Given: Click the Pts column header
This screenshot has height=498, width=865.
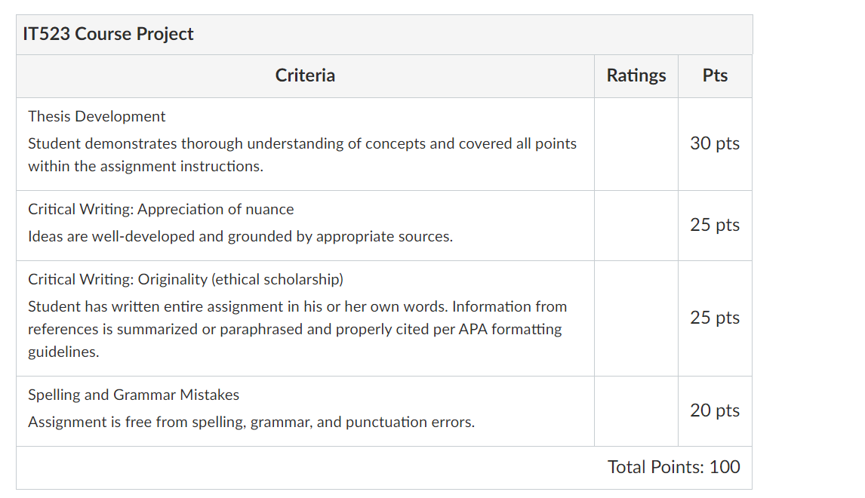Looking at the screenshot, I should 715,75.
